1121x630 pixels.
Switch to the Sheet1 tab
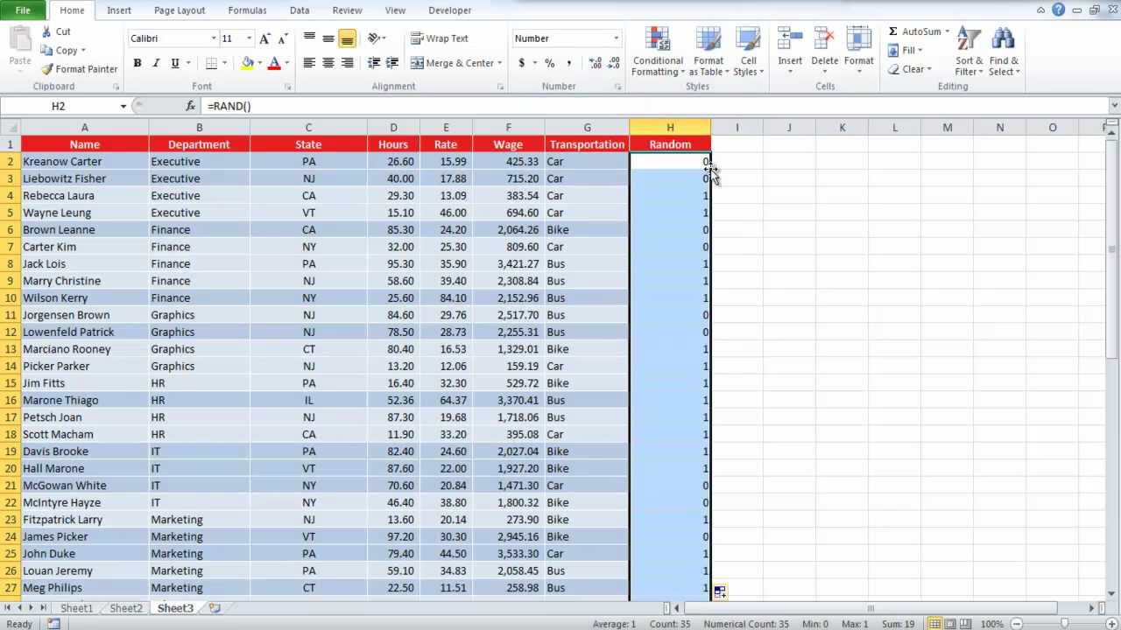point(76,608)
